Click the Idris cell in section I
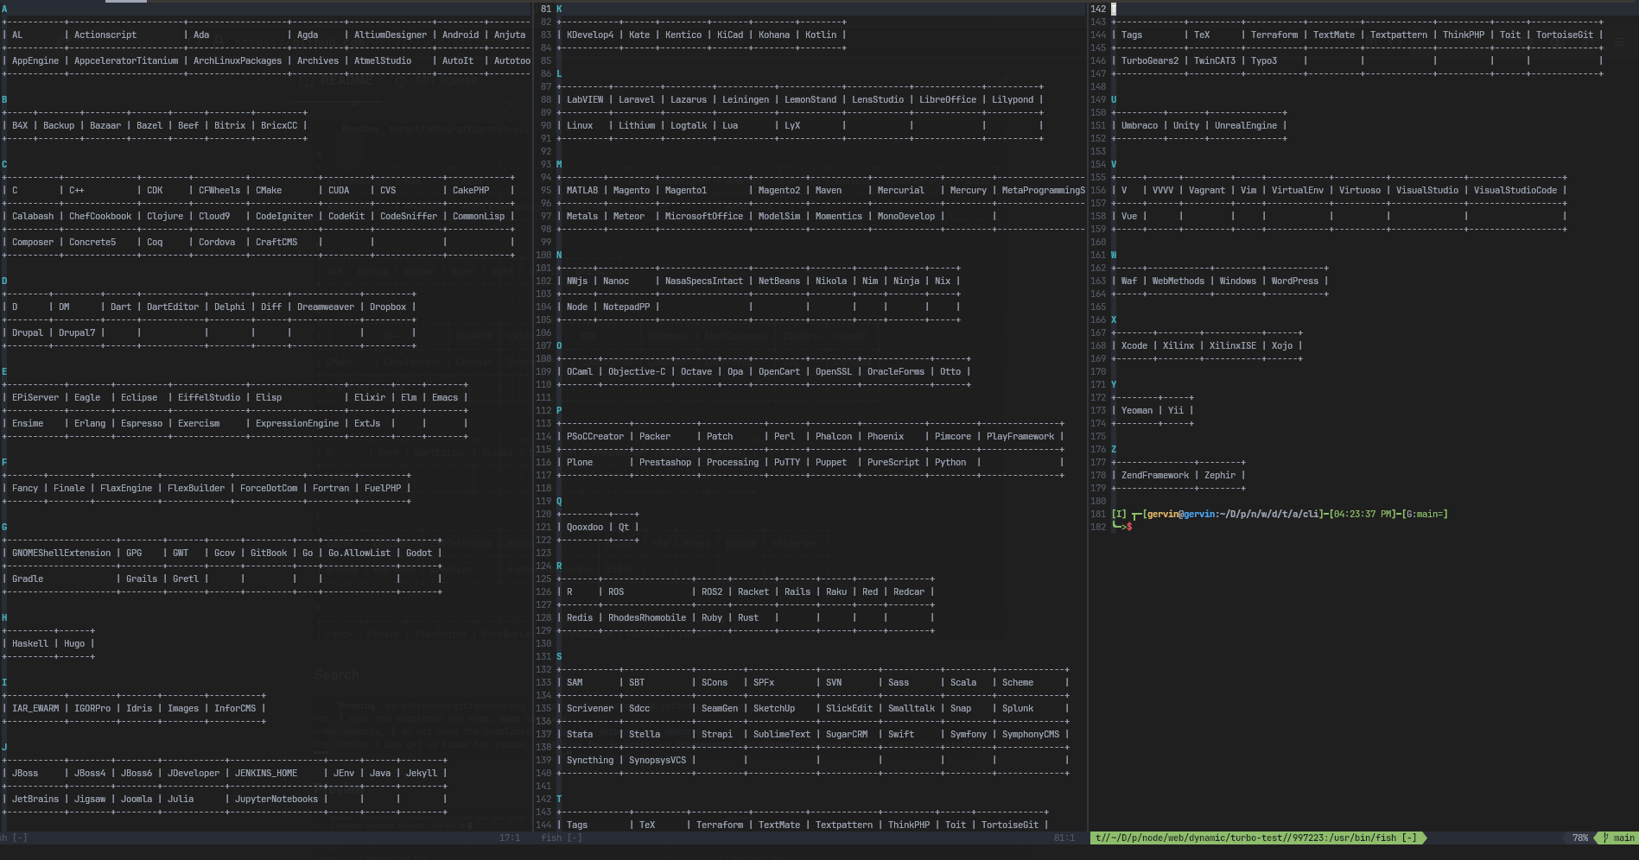The width and height of the screenshot is (1639, 860). click(139, 708)
